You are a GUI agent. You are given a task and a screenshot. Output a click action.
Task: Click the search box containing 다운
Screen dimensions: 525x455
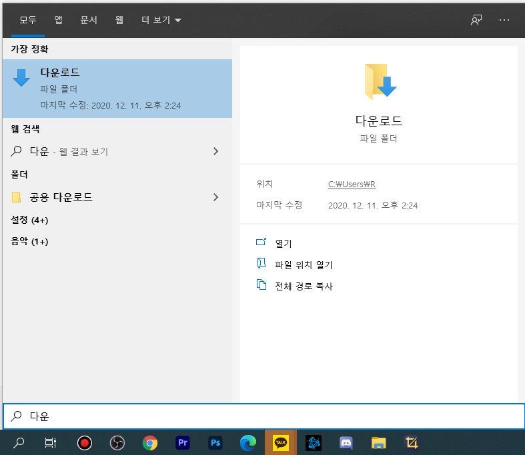click(x=264, y=416)
